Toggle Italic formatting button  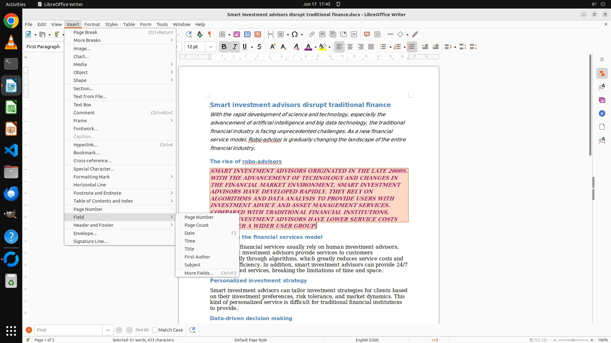(235, 47)
